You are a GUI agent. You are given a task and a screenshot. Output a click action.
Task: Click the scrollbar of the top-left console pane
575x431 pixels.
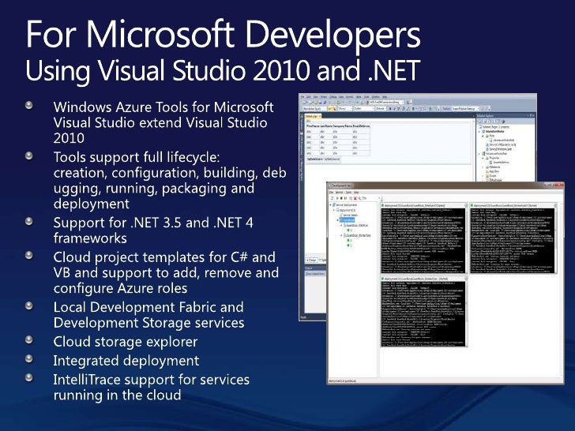tap(467, 241)
